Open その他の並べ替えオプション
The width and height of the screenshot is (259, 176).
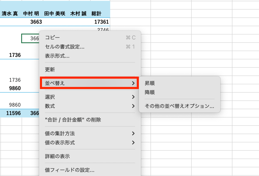pos(179,106)
